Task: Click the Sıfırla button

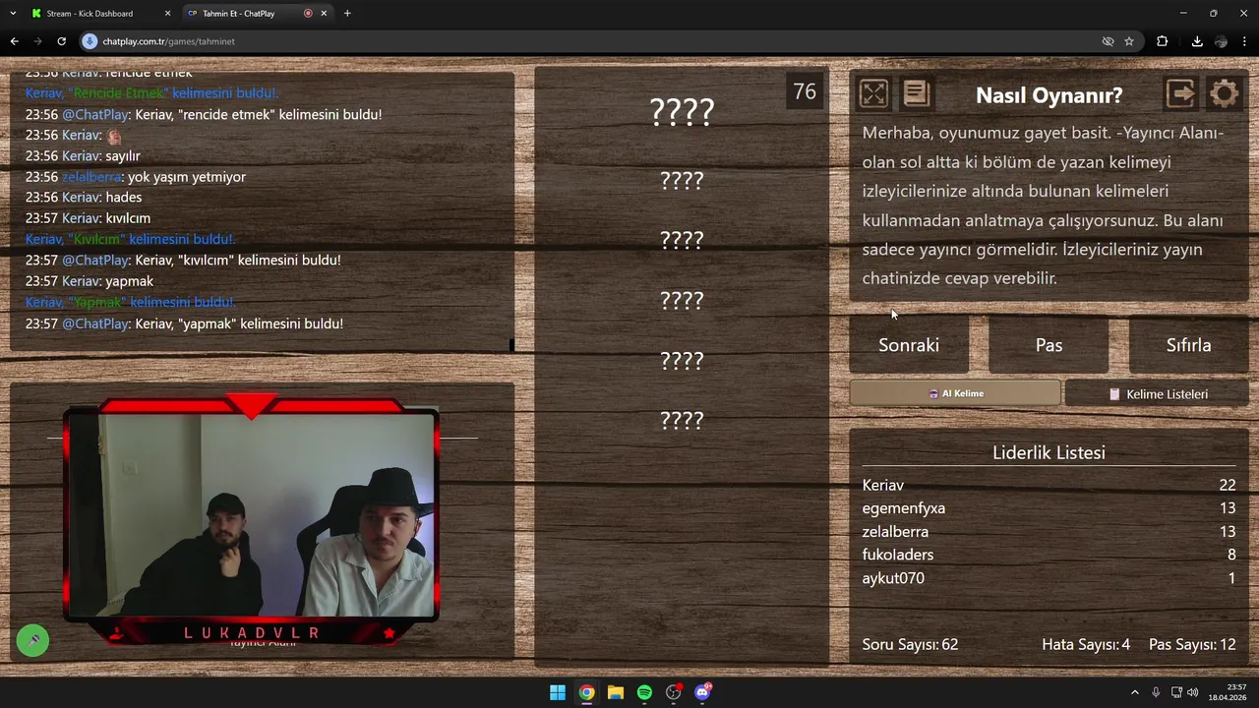Action: click(1188, 345)
